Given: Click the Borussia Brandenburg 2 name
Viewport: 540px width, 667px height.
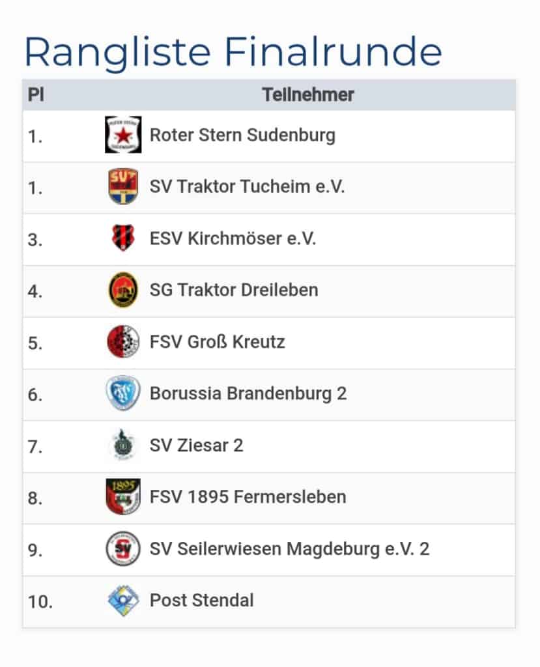Looking at the screenshot, I should click(x=248, y=394).
